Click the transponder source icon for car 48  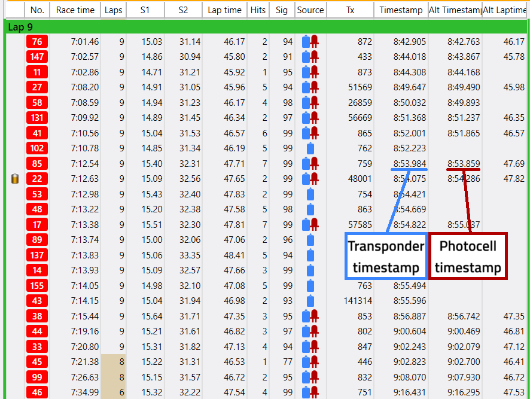(310, 209)
